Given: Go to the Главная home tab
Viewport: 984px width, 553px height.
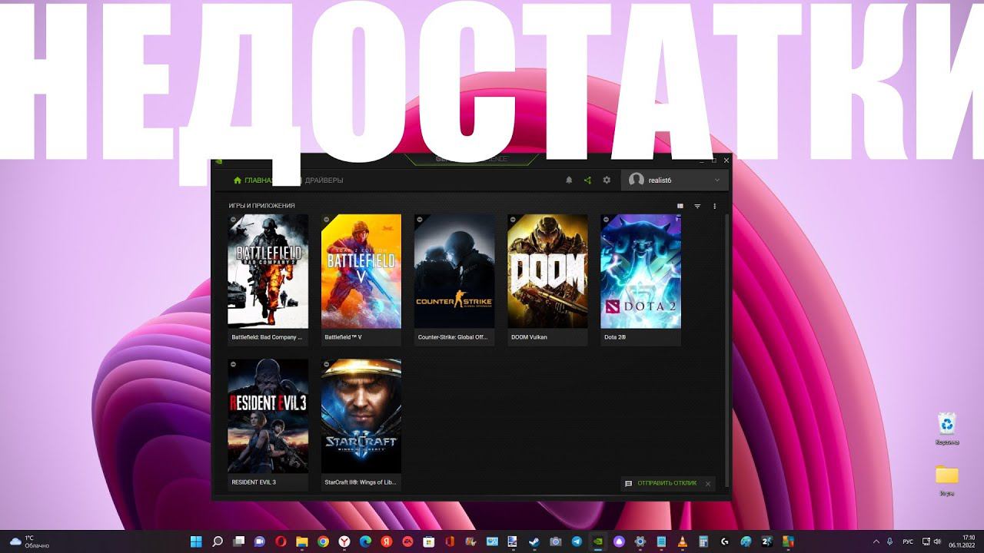Looking at the screenshot, I should tap(253, 180).
